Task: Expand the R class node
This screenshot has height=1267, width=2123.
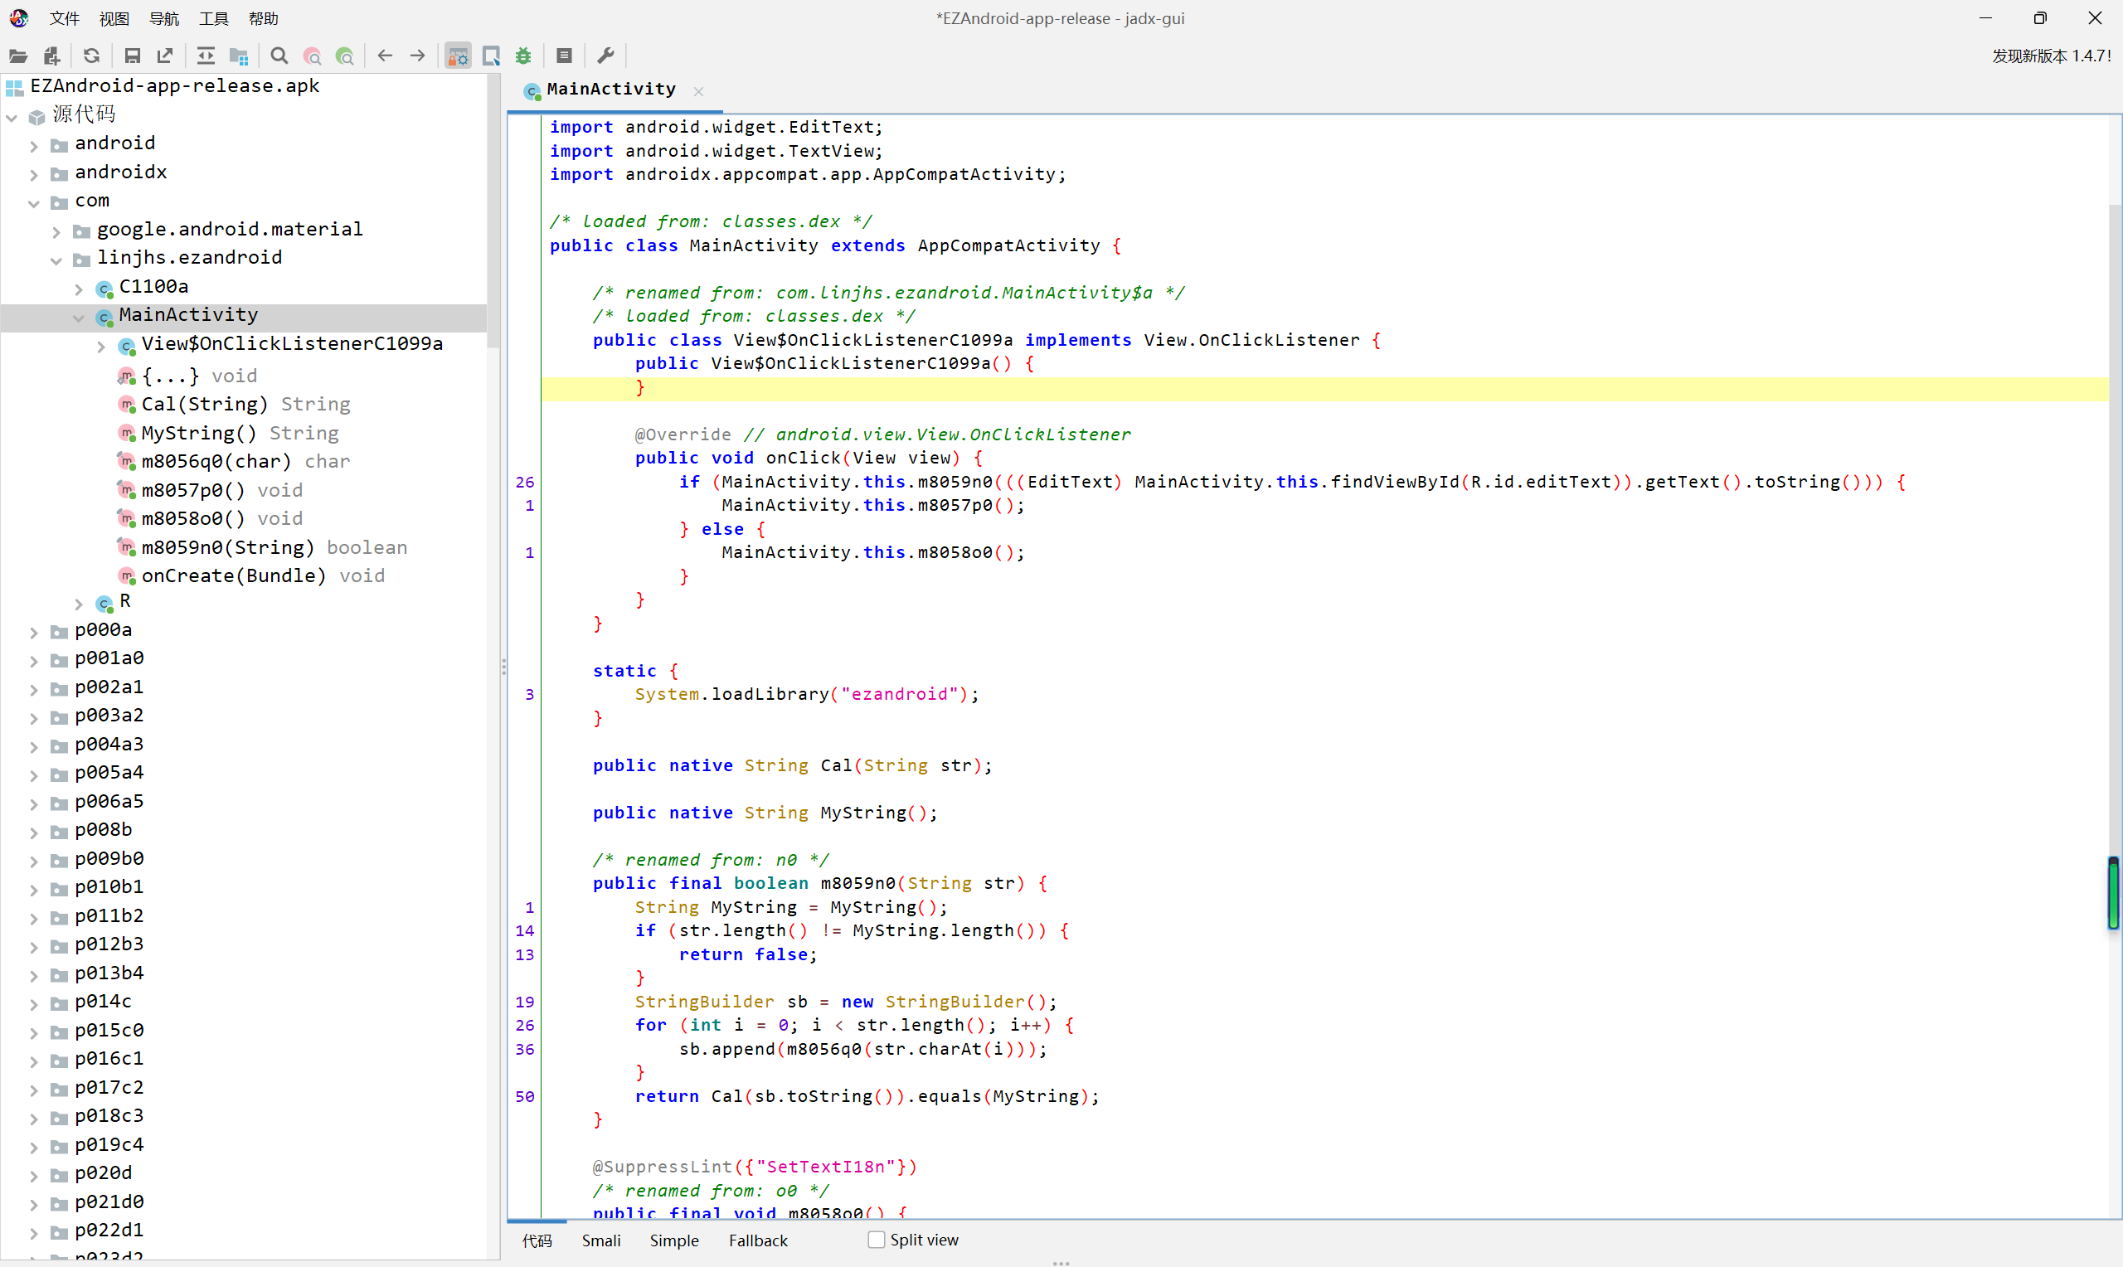Action: pyautogui.click(x=79, y=604)
